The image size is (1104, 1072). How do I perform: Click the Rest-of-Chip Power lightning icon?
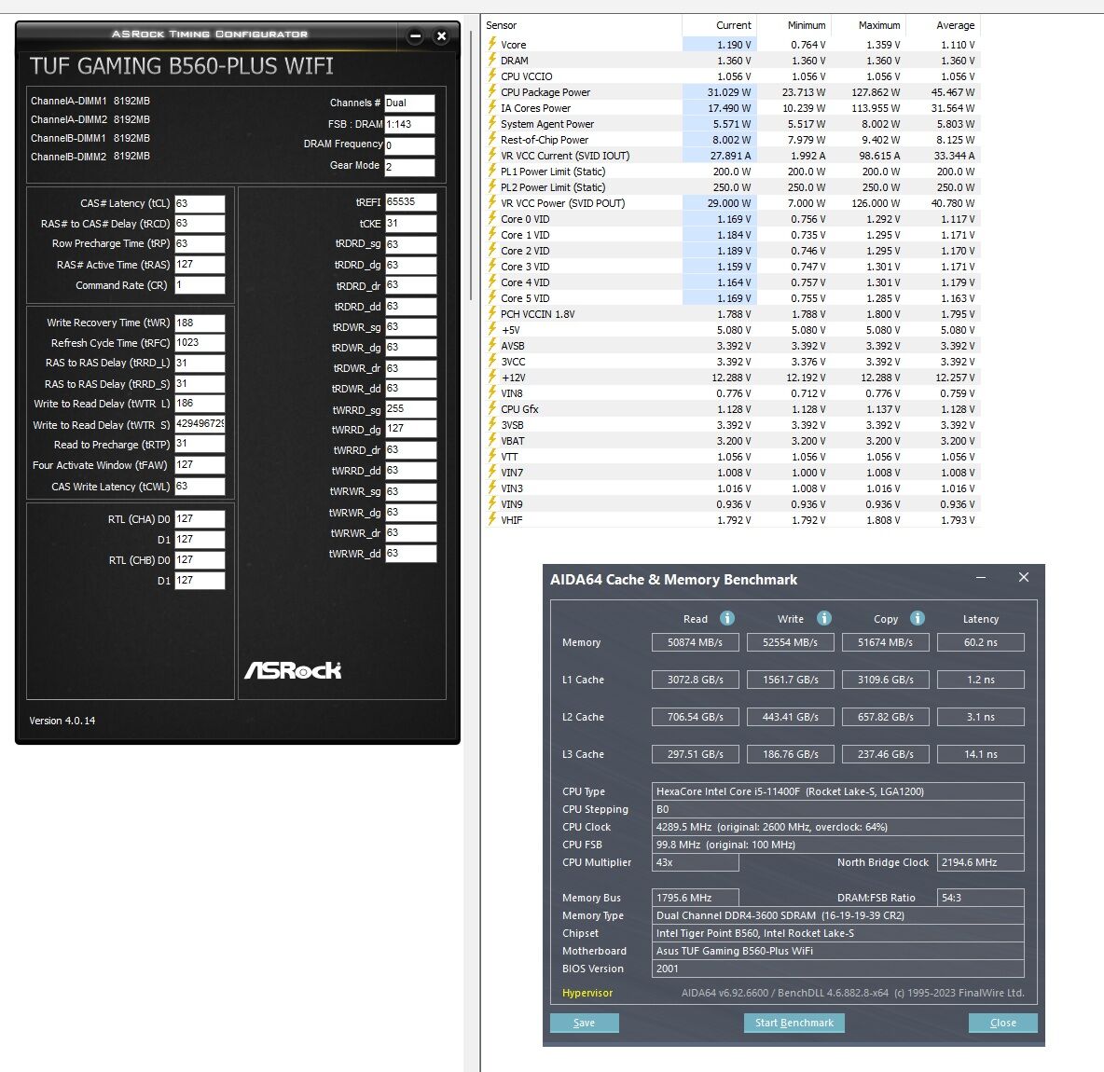(492, 139)
